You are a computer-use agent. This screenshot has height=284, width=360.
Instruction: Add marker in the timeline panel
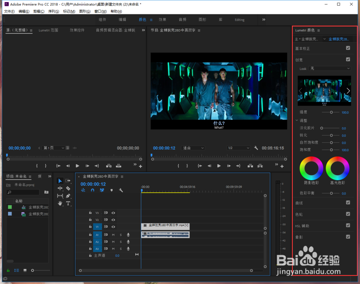(112, 190)
